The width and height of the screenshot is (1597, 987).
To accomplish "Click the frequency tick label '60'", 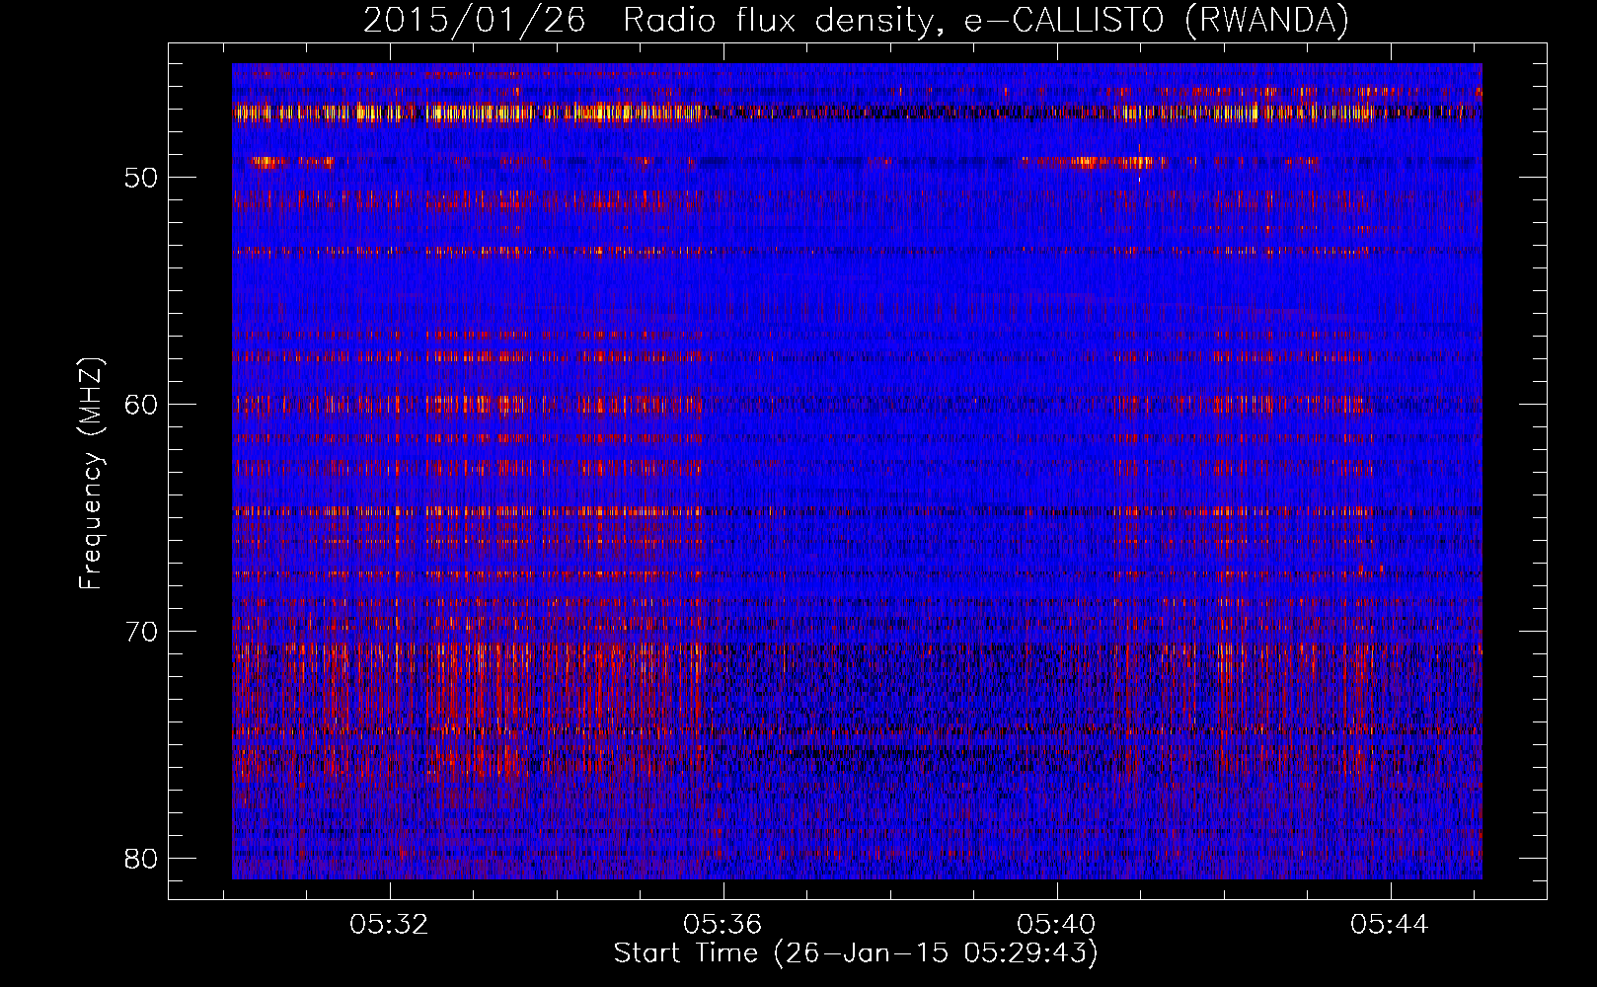I will coord(141,405).
